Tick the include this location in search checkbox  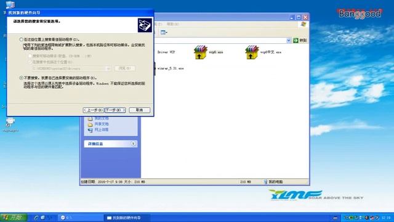point(30,62)
